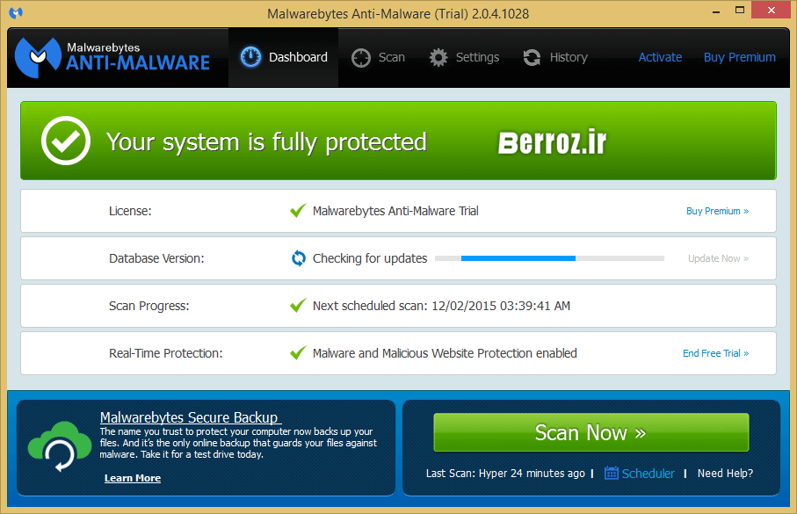Image resolution: width=797 pixels, height=514 pixels.
Task: Open the Scheduler link text
Action: click(x=648, y=474)
